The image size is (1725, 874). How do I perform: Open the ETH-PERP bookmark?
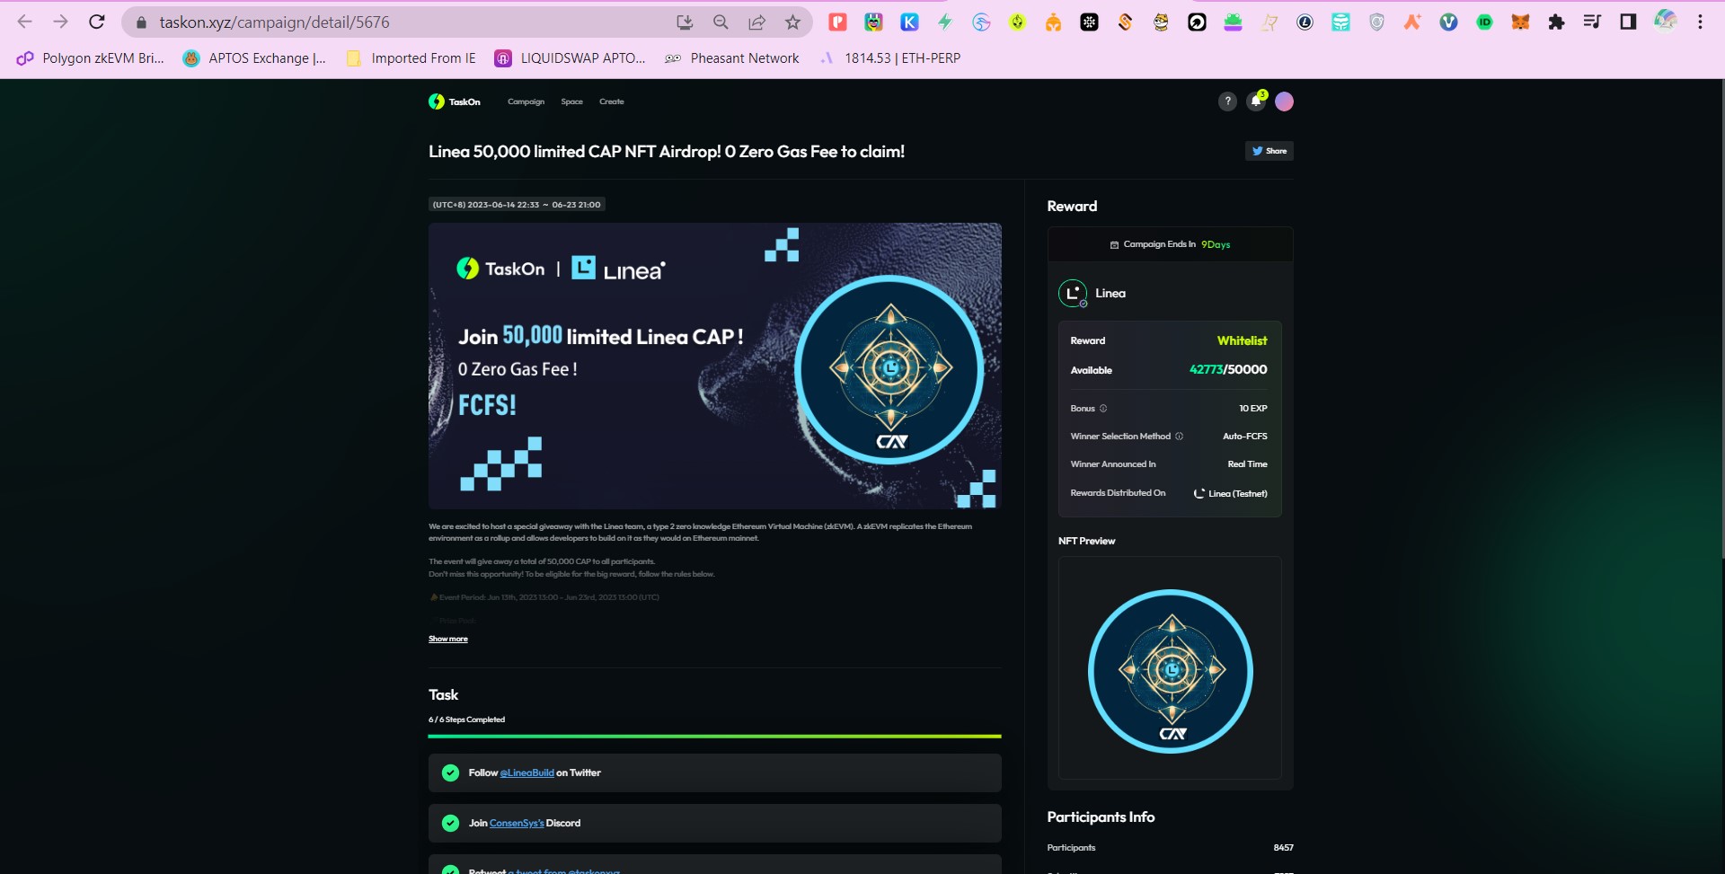click(x=890, y=58)
